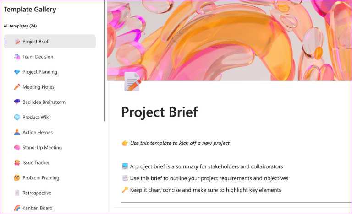Image resolution: width=352 pixels, height=214 pixels.
Task: Select the Project Planning template
Action: pos(39,72)
